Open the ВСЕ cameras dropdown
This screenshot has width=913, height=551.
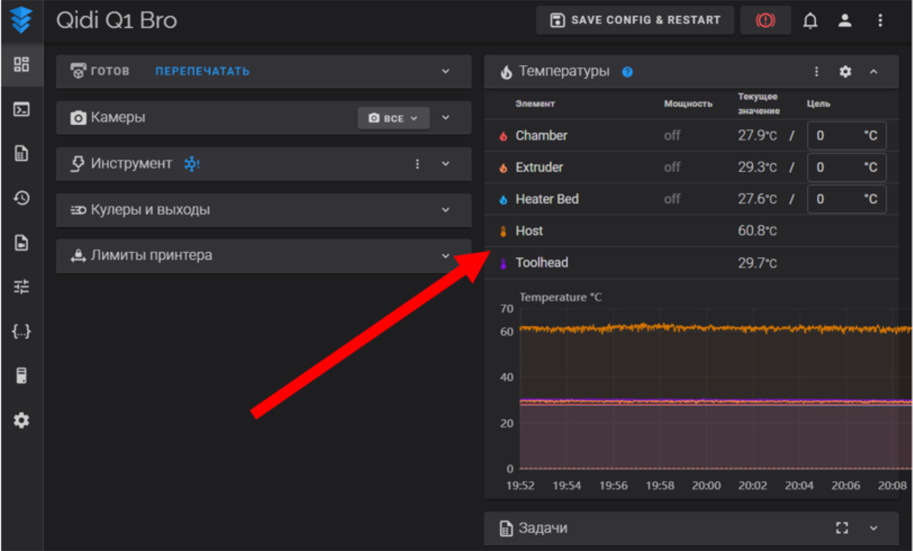pyautogui.click(x=394, y=118)
